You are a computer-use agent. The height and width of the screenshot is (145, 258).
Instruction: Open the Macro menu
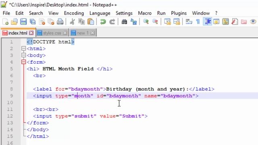click(145, 13)
